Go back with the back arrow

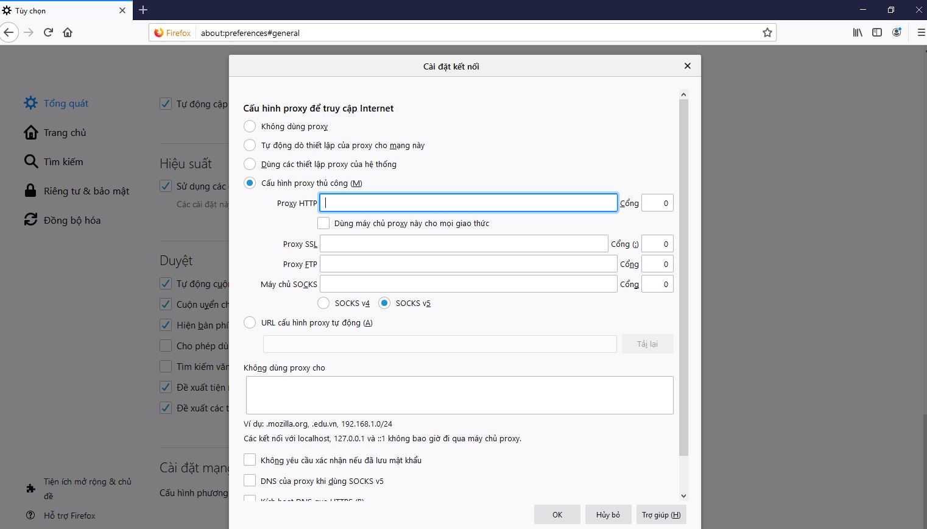(9, 32)
